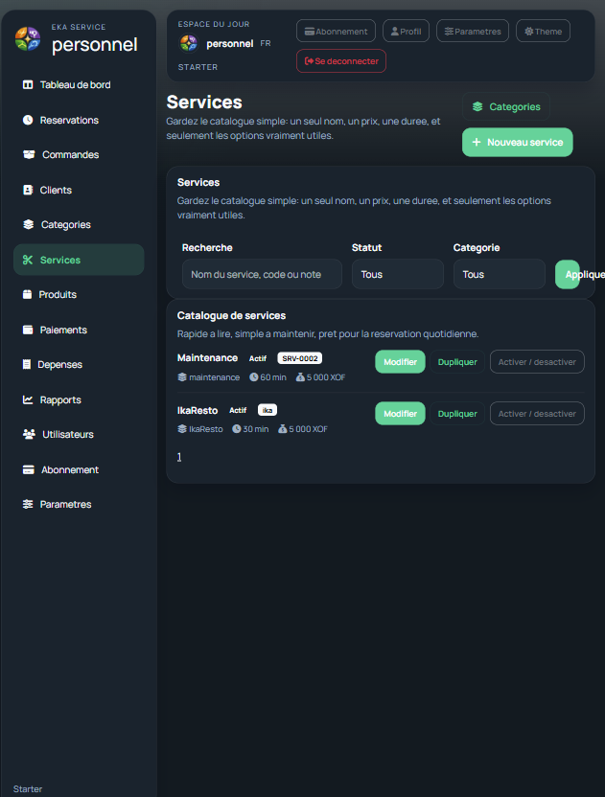
Task: Open the Statut filter dropdown
Action: pyautogui.click(x=397, y=274)
